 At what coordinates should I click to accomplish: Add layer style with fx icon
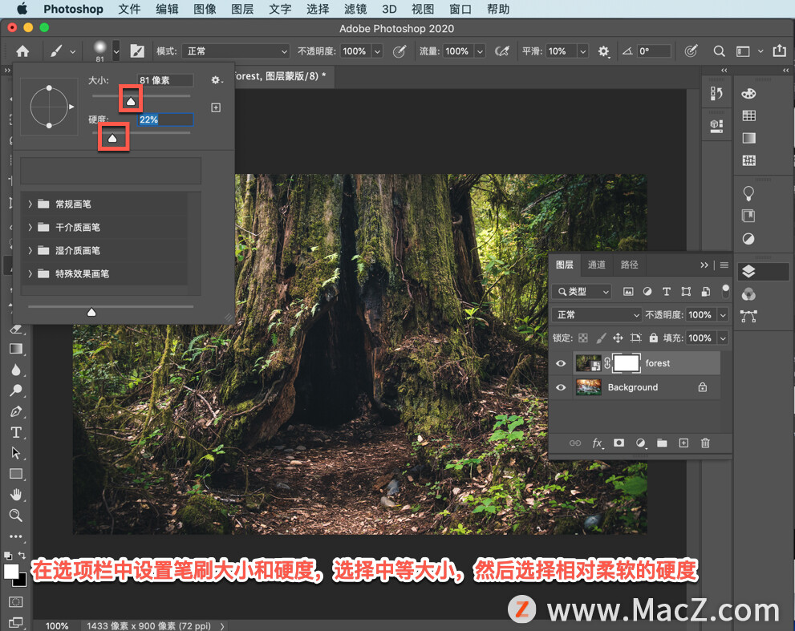[x=597, y=443]
